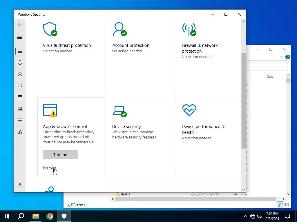Screen dimensions: 297x222
Task: Open Device security laptop icon
Action: coord(119,112)
